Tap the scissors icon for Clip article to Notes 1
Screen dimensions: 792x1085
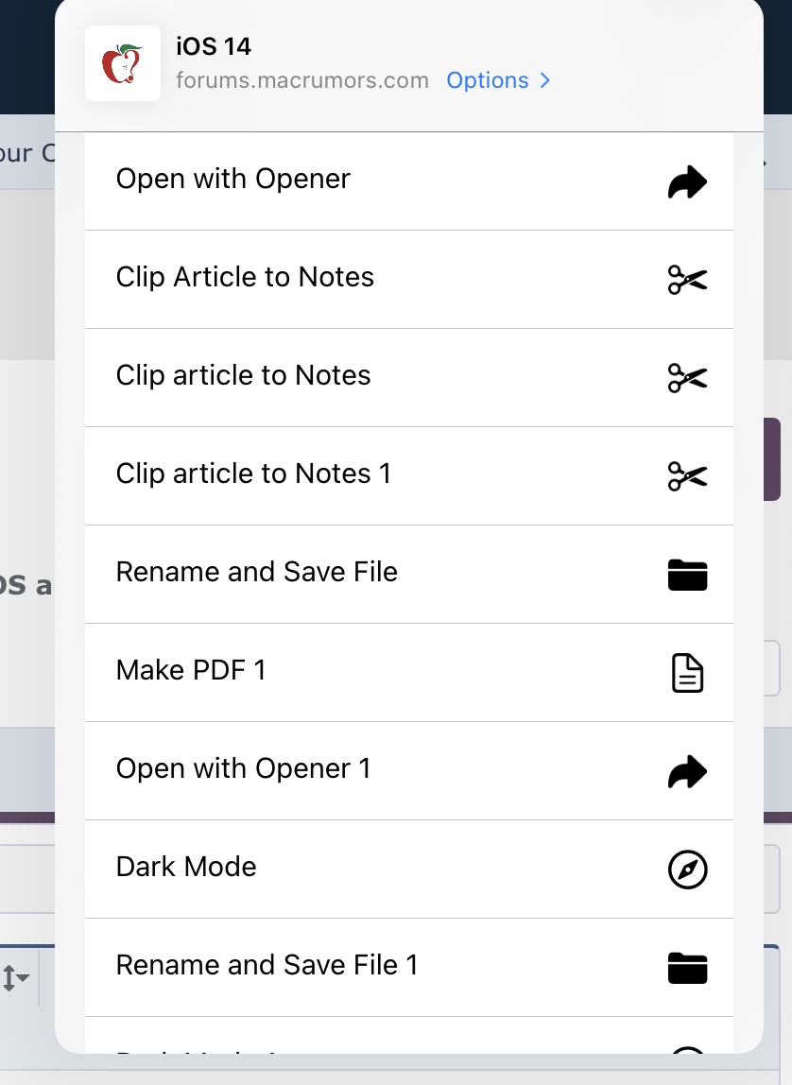[687, 476]
